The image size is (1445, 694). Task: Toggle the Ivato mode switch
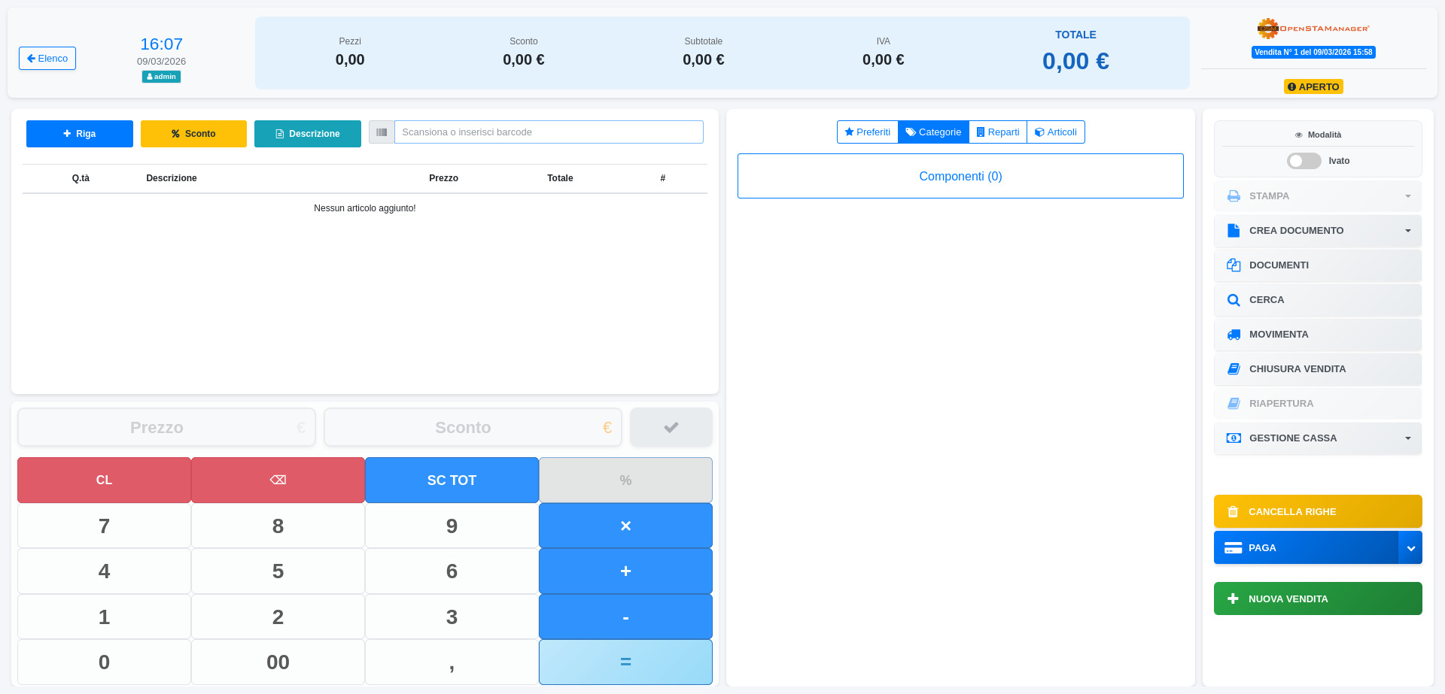pyautogui.click(x=1304, y=161)
